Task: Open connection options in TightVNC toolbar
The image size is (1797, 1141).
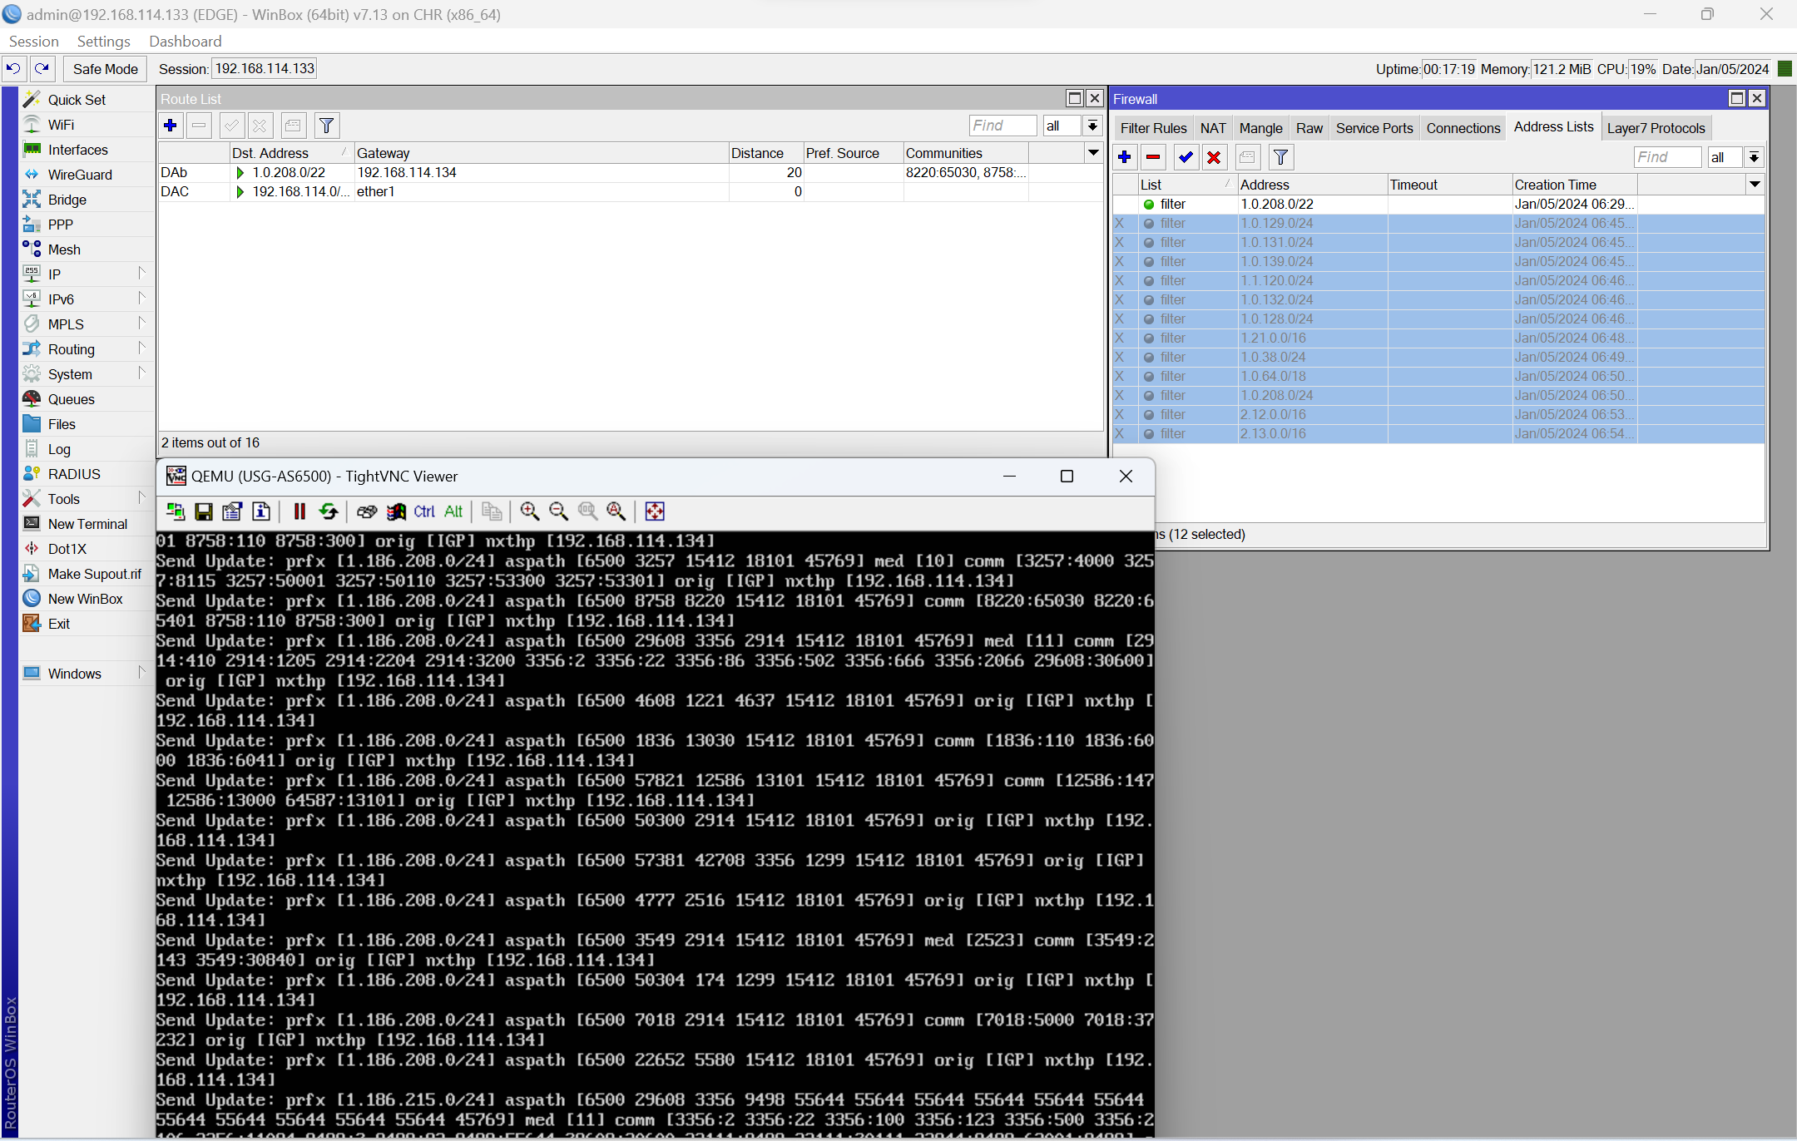Action: (x=232, y=511)
